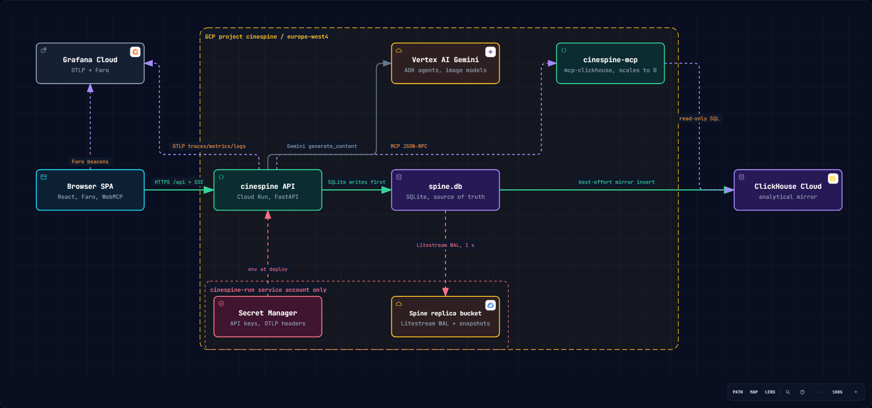This screenshot has height=408, width=872.
Task: Click the "SQLite writes first" edge label
Action: (356, 182)
